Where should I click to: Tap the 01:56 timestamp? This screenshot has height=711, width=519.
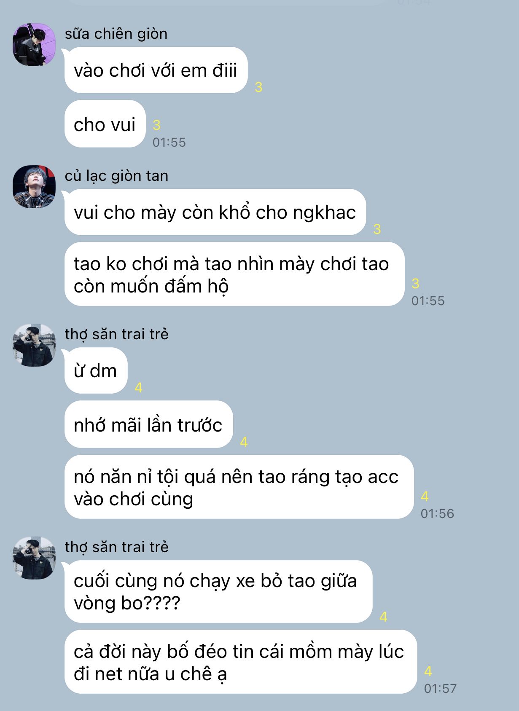437,513
